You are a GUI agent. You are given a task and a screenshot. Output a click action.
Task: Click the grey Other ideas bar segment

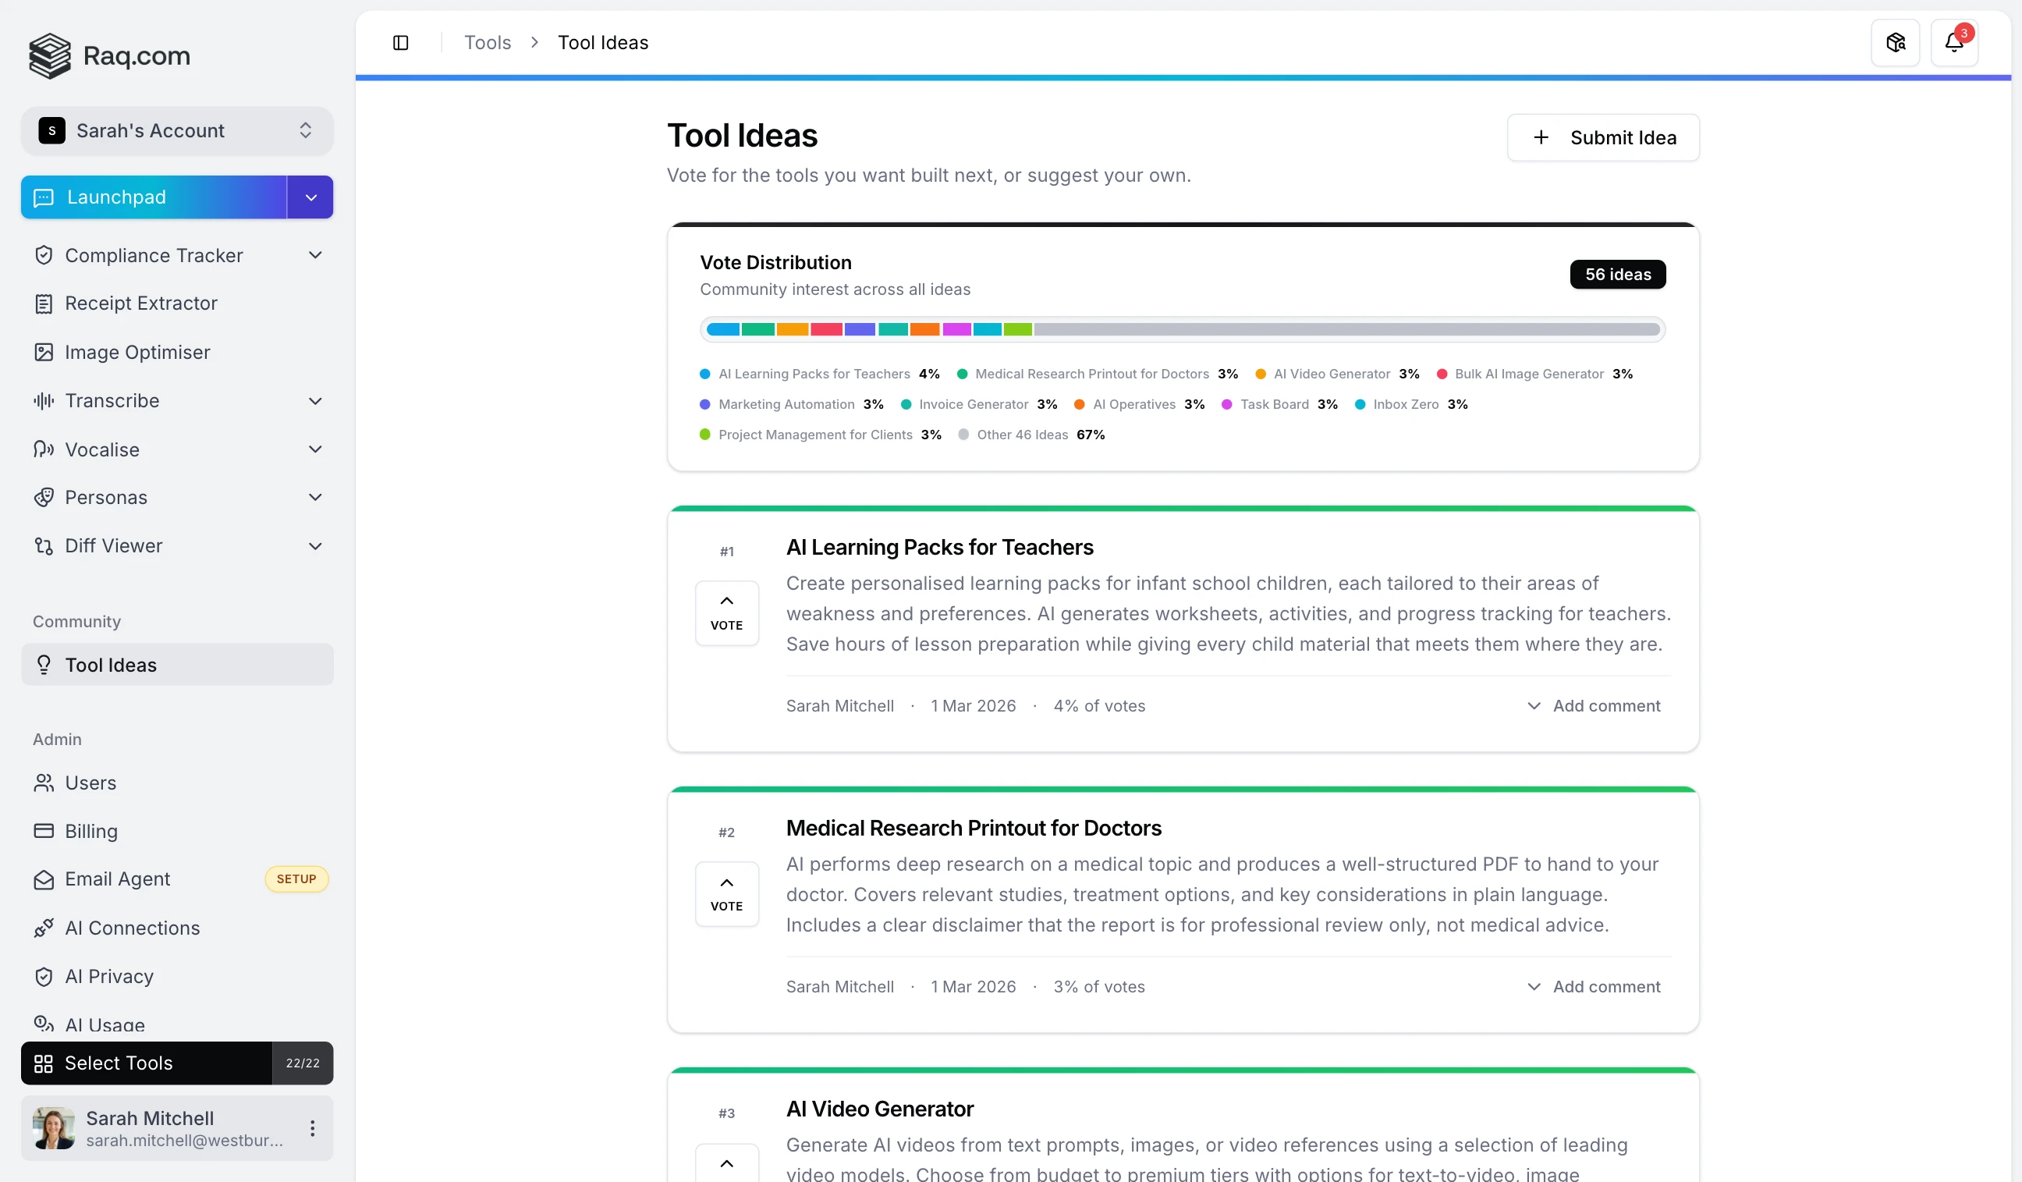click(x=1346, y=330)
